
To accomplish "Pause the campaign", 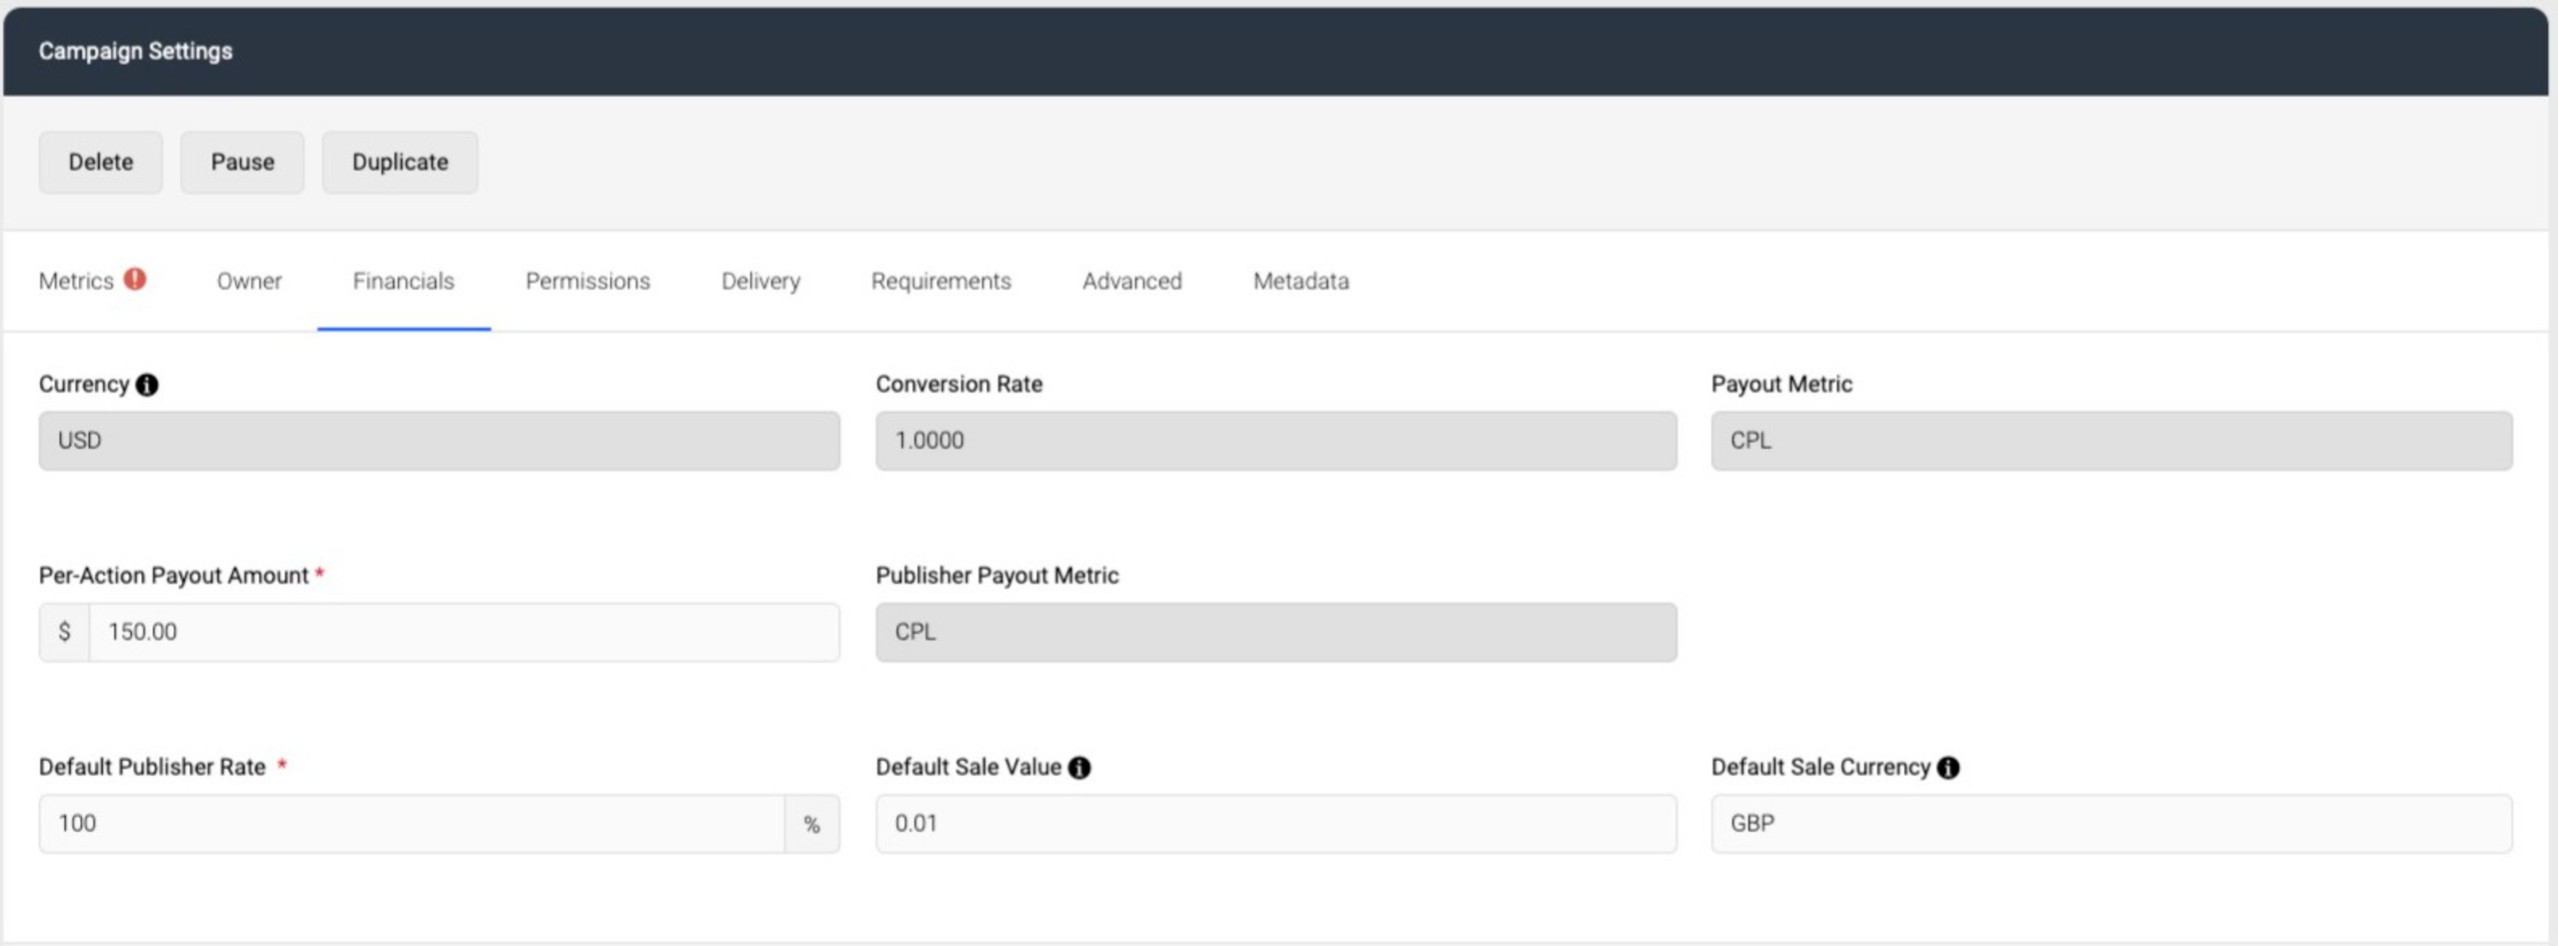I will [x=242, y=162].
